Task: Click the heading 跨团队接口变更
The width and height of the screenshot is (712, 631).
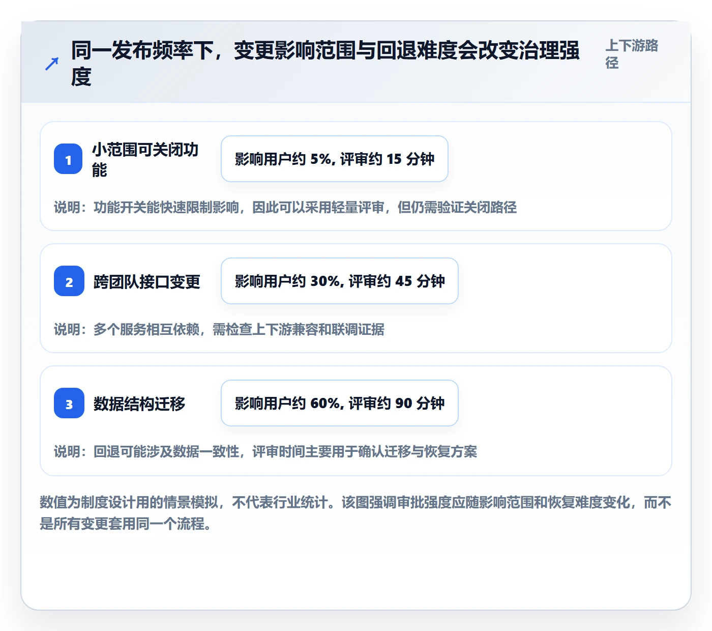Action: (x=147, y=281)
